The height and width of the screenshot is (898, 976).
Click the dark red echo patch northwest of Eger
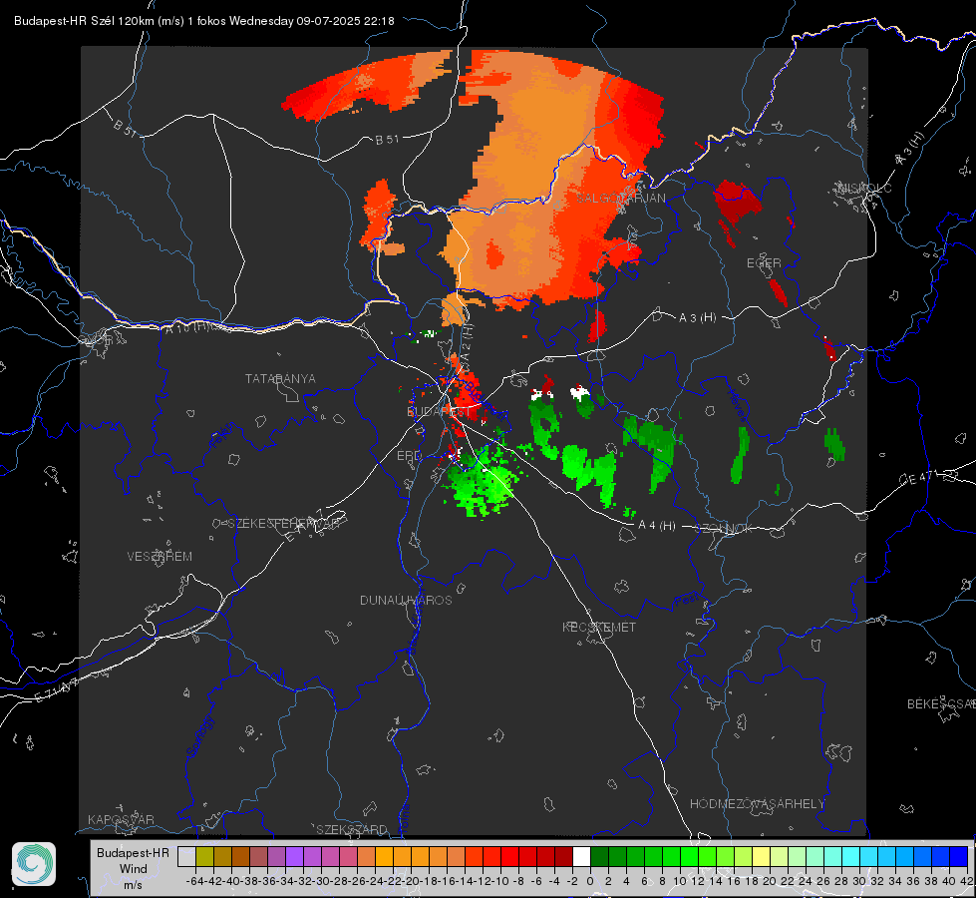point(737,200)
